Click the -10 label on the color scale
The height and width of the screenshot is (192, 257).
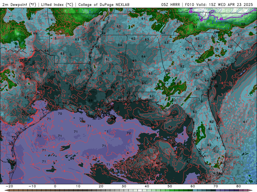pyautogui.click(x=32, y=186)
